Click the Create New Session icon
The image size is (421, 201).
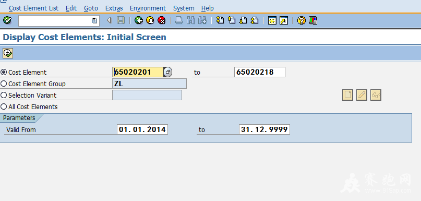click(272, 20)
